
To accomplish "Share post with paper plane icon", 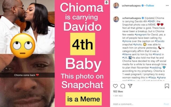I will [x=130, y=86].
